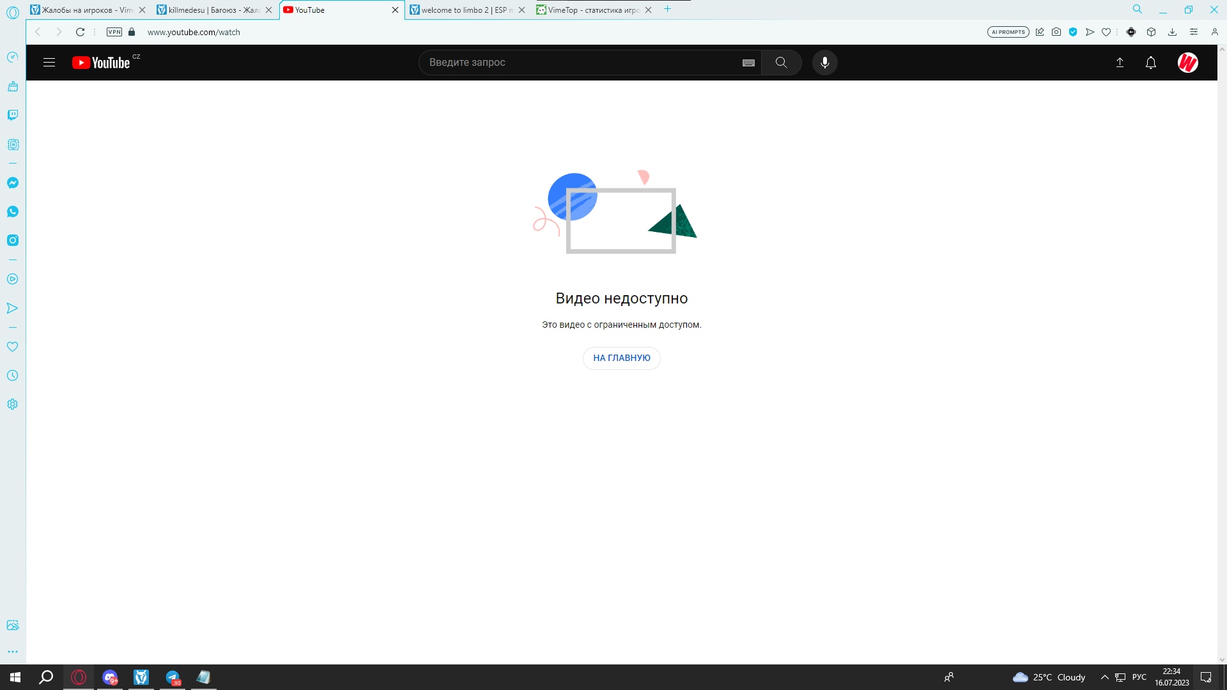
Task: Open Twitch panel in Opera sidebar
Action: click(x=13, y=115)
